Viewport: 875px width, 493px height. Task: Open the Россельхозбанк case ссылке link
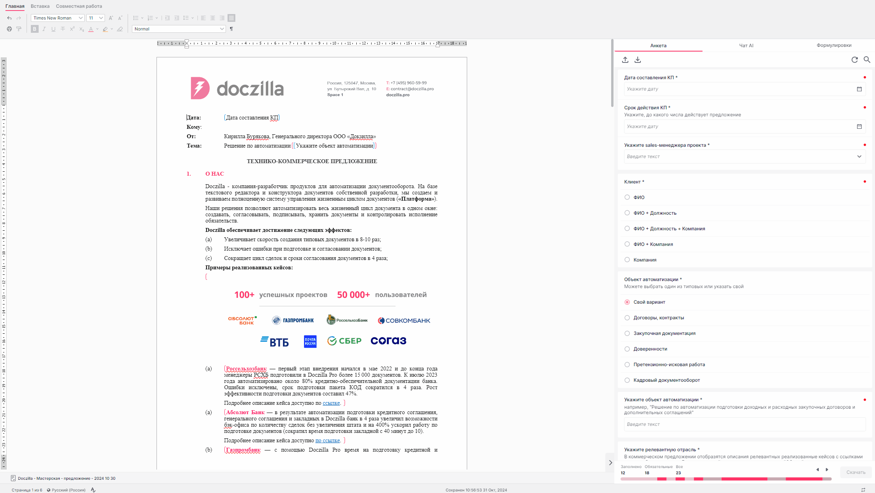coord(331,403)
